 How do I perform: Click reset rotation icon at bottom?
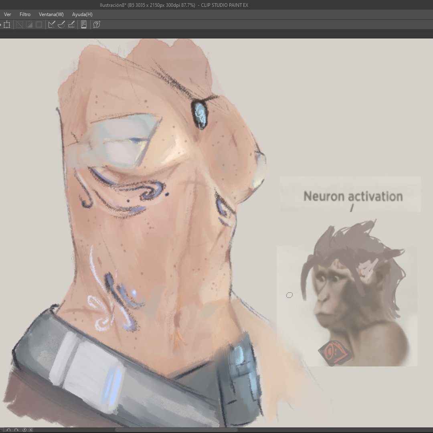point(24,430)
